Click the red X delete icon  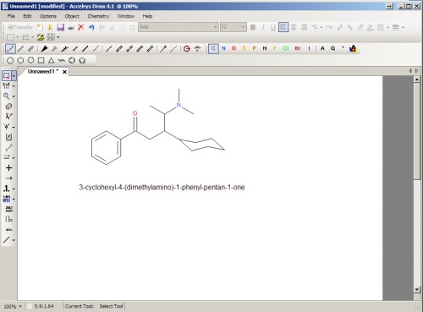point(81,27)
